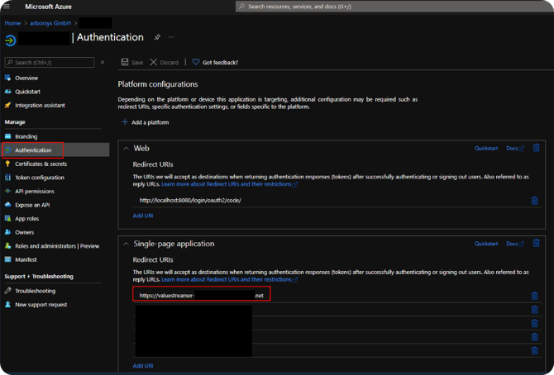Screen dimensions: 554x375
Task: Delete the Web platform configuration
Action: pos(536,148)
